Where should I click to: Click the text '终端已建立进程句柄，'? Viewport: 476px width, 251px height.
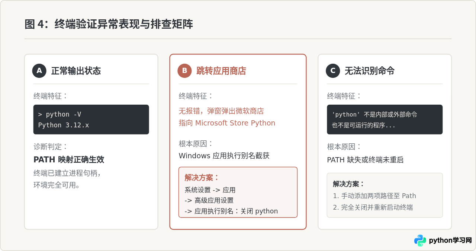67,173
